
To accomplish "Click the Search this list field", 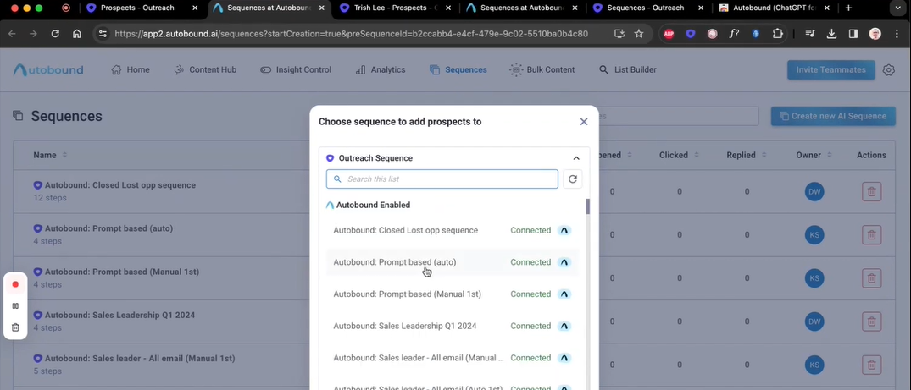I will [x=442, y=179].
